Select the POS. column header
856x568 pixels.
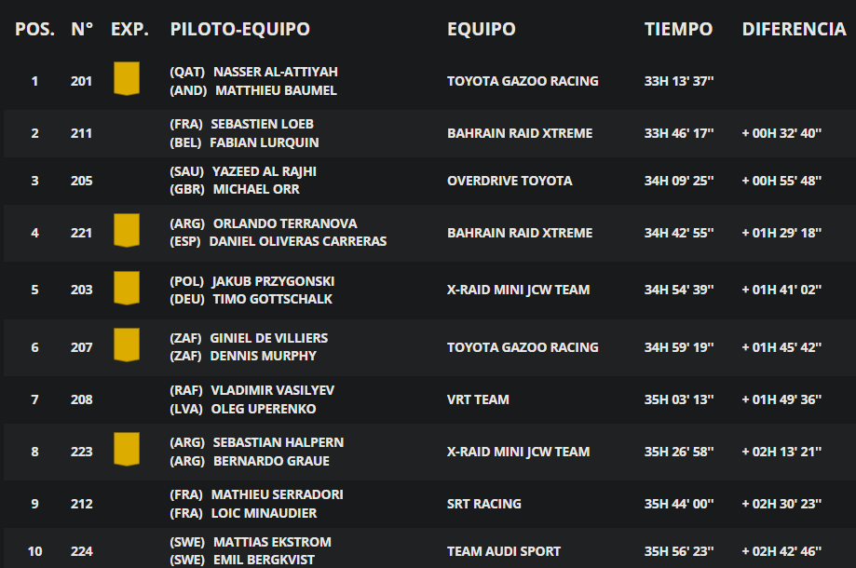tap(35, 29)
